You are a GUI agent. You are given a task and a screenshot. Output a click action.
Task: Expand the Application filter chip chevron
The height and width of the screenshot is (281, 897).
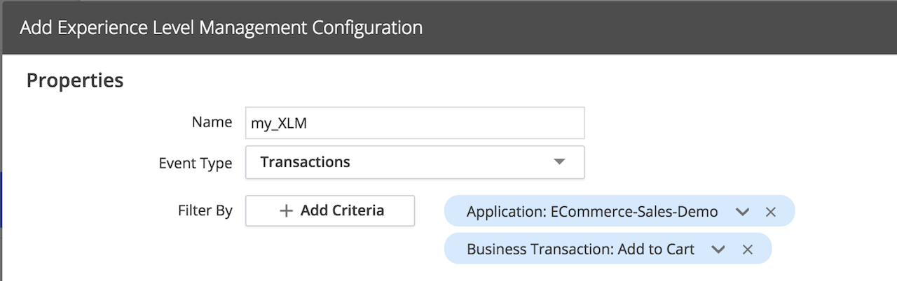pyautogui.click(x=743, y=212)
